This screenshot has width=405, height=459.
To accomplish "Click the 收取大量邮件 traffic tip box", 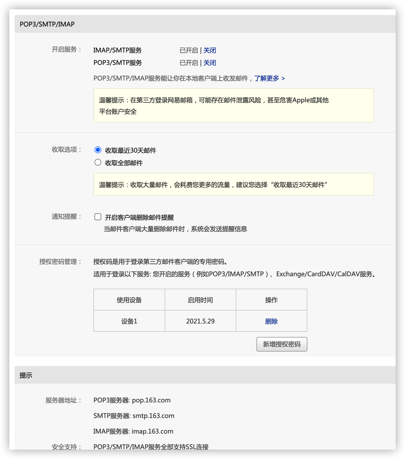I will pos(234,184).
